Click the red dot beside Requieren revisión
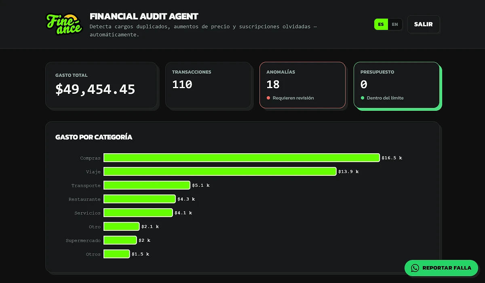The image size is (485, 283). 268,98
